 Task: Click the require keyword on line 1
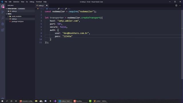point(73,11)
